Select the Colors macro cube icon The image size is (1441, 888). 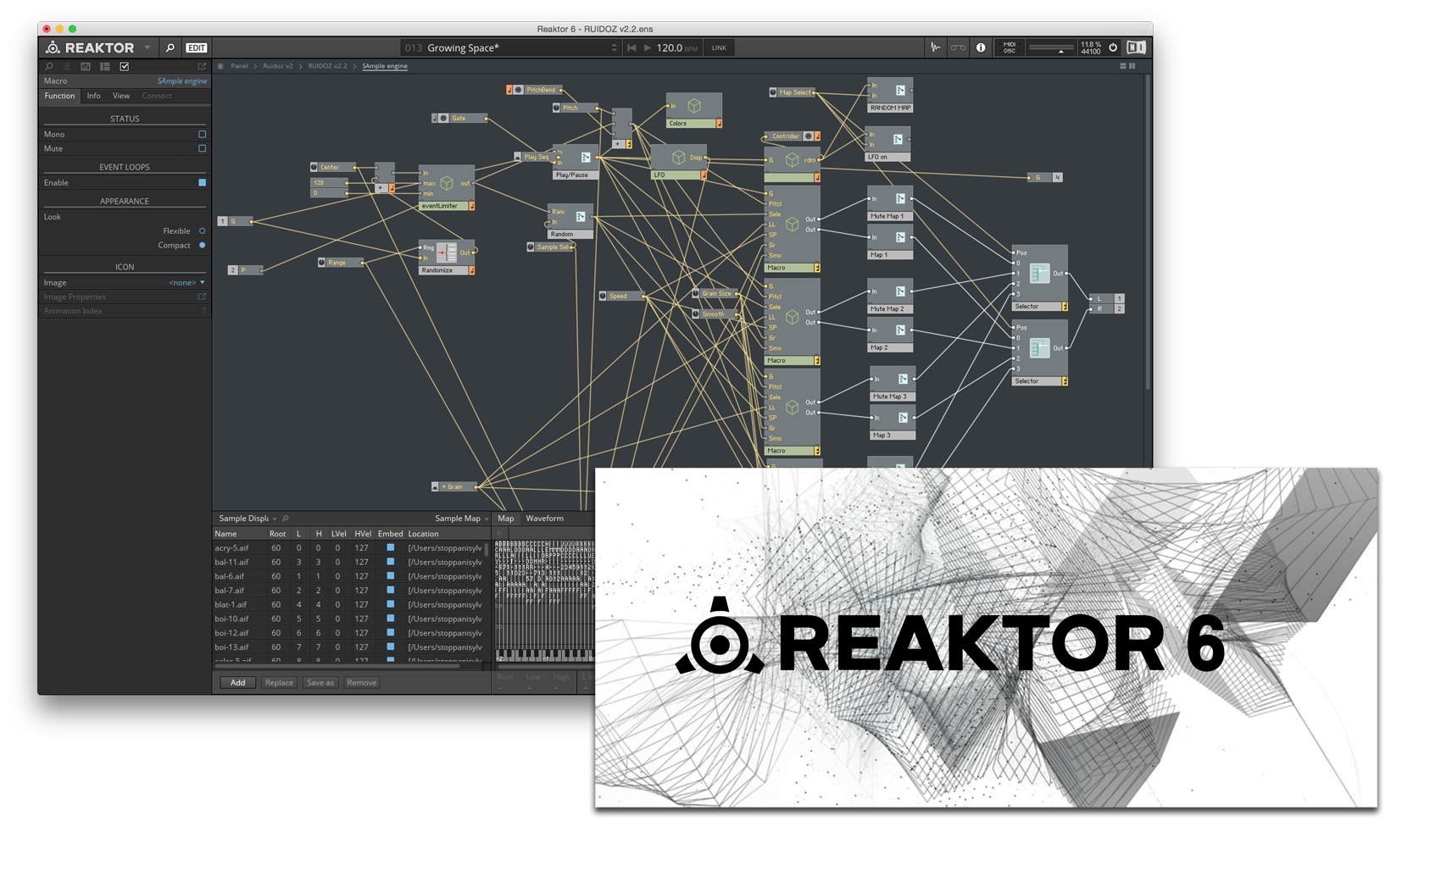pyautogui.click(x=694, y=106)
